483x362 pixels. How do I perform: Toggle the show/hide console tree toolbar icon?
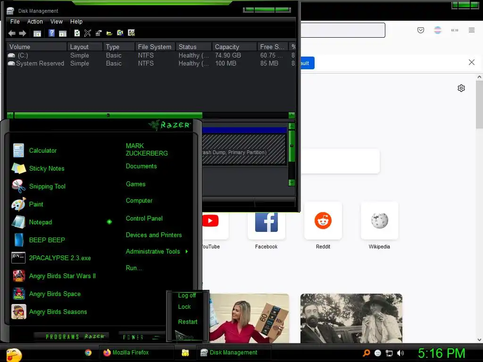pyautogui.click(x=37, y=33)
